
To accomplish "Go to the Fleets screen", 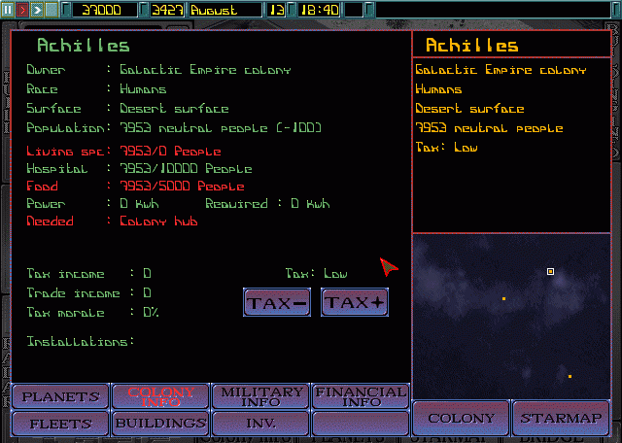I will [x=60, y=424].
